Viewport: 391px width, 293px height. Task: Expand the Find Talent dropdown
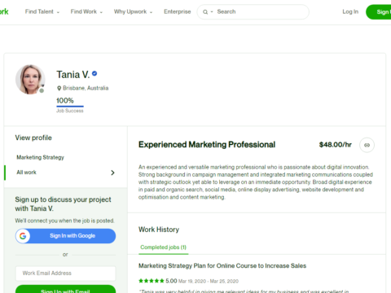pos(42,11)
